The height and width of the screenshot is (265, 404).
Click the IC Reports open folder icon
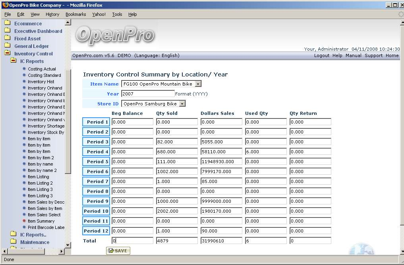[x=13, y=61]
